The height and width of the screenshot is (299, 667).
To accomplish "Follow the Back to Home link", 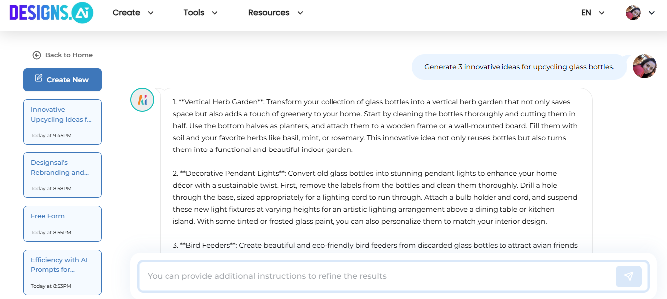I will pyautogui.click(x=69, y=55).
